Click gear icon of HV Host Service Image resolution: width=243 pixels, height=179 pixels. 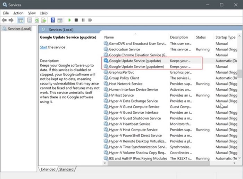[x=106, y=95]
